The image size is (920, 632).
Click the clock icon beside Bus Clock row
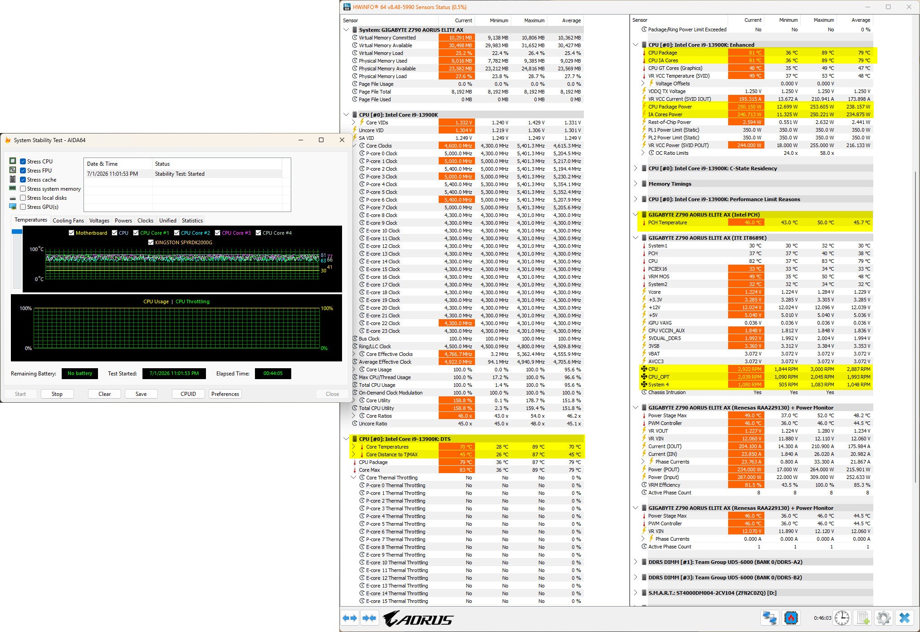tap(355, 339)
